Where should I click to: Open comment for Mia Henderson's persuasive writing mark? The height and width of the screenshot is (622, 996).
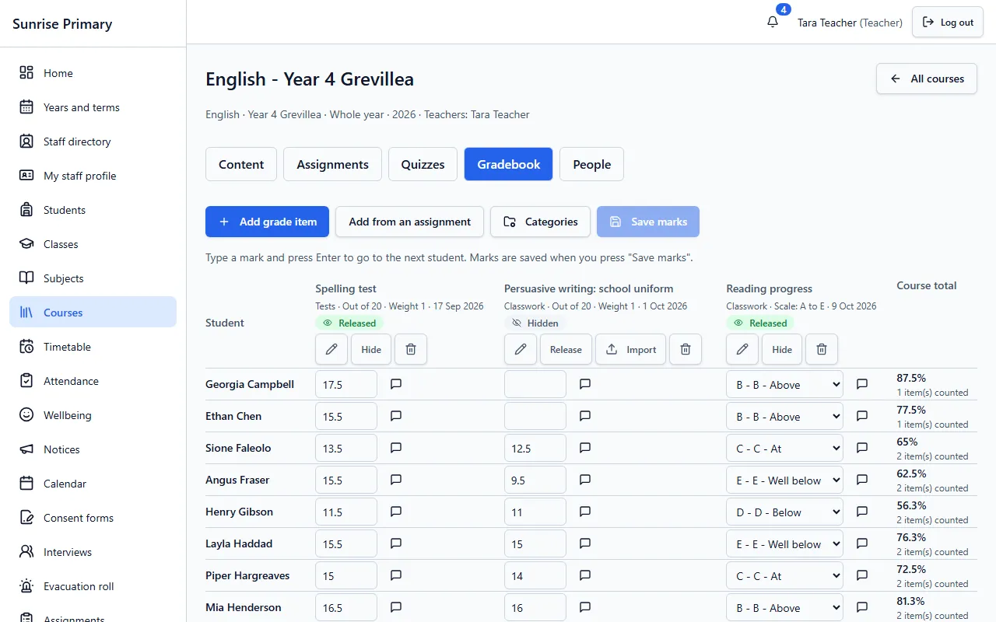pos(585,607)
